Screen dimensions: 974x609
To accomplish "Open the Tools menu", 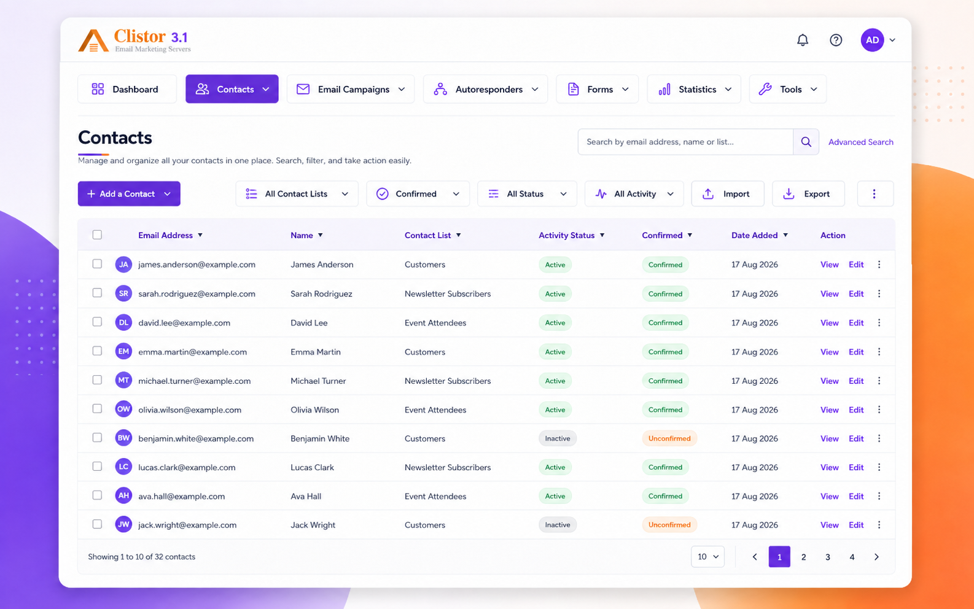I will (788, 89).
